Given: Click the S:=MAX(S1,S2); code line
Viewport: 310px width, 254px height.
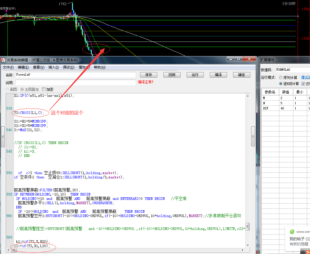Looking at the screenshot, I should click(28, 130).
